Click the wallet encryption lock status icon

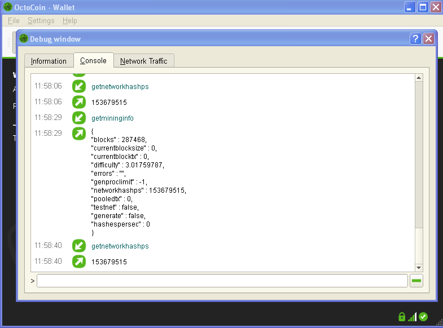(x=402, y=317)
